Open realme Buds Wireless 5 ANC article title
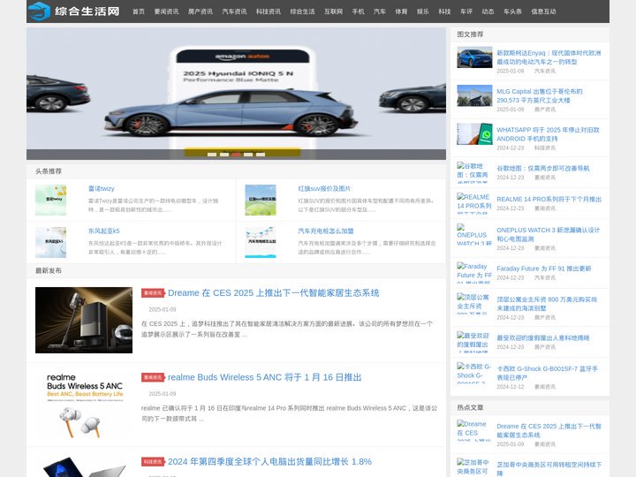This screenshot has height=477, width=636. 264,377
